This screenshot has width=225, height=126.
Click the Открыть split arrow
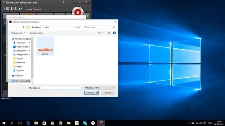click(97, 93)
